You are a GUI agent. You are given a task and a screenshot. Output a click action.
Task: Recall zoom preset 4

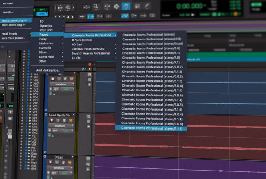click(68, 17)
